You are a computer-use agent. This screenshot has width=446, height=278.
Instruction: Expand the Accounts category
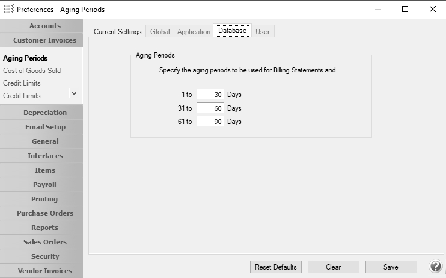[x=44, y=26]
